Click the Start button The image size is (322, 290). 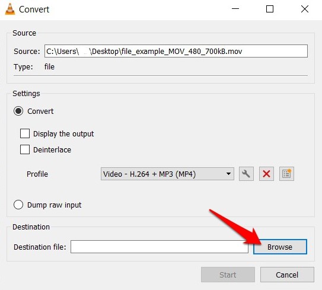point(228,275)
